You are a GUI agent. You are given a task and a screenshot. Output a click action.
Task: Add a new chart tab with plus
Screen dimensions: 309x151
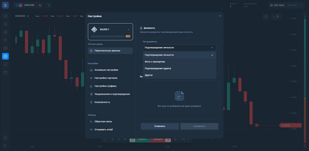48,5
